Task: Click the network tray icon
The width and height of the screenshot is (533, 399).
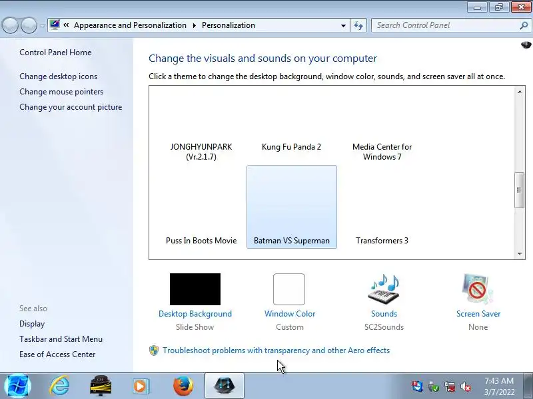Action: tap(449, 386)
